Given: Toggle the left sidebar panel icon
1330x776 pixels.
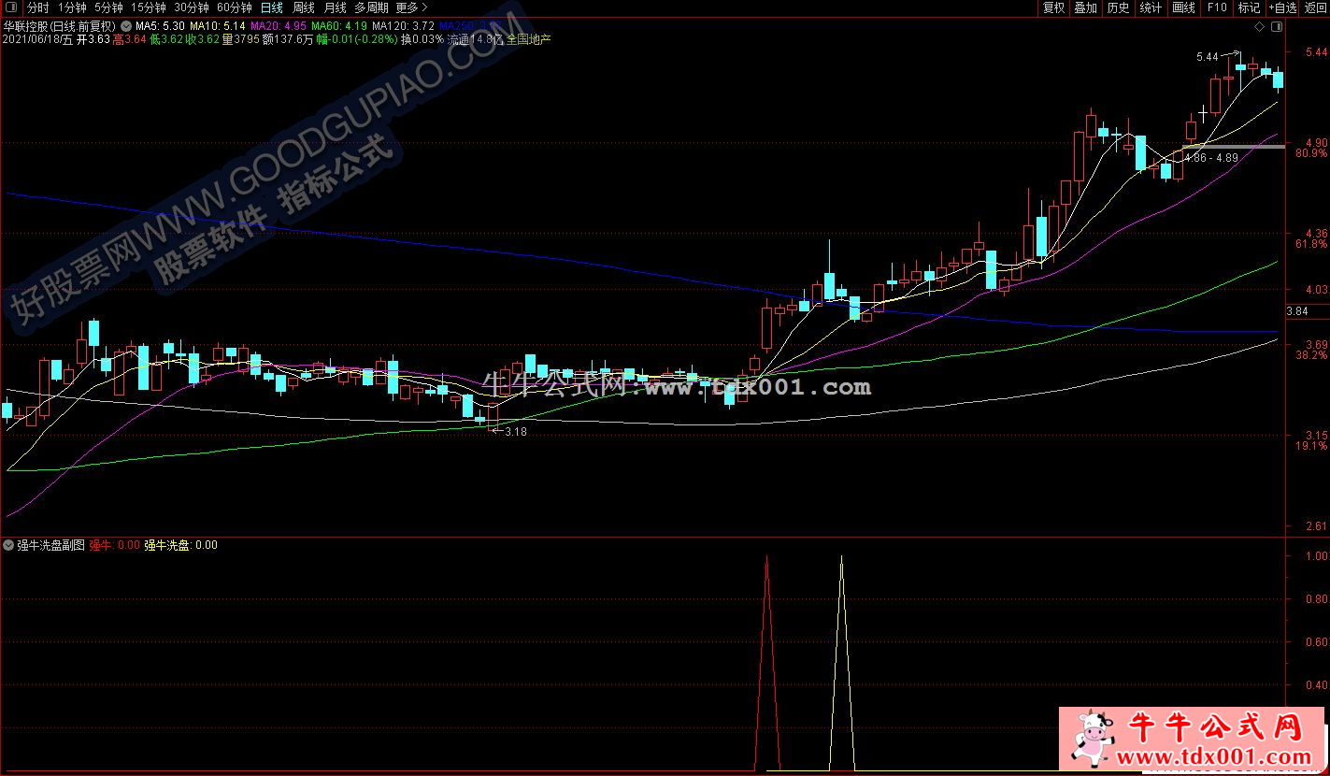Looking at the screenshot, I should coord(11,7).
